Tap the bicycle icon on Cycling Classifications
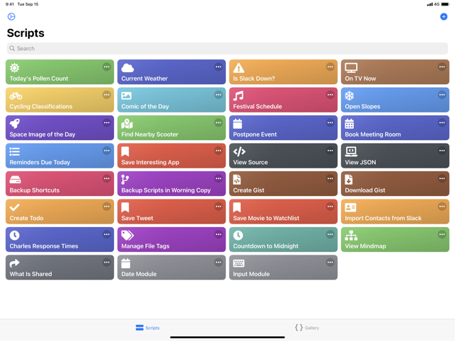455x341 pixels. (15, 96)
